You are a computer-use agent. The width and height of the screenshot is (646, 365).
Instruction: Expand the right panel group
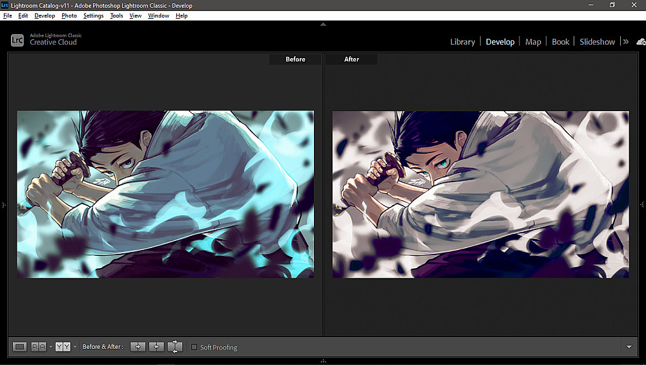pos(642,204)
